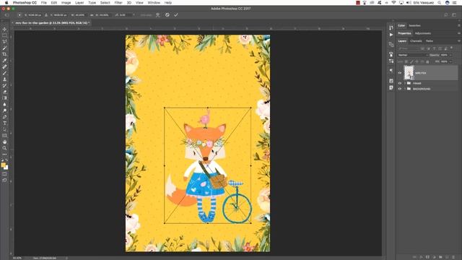Switch to warp mode in options bar
462x260 pixels.
(x=158, y=14)
